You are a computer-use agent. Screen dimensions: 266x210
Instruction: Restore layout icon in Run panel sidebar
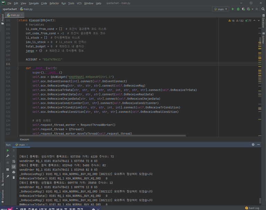pos(8,169)
